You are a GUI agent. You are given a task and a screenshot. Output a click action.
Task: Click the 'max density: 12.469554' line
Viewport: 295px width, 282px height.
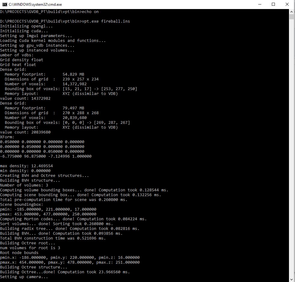(x=26, y=166)
